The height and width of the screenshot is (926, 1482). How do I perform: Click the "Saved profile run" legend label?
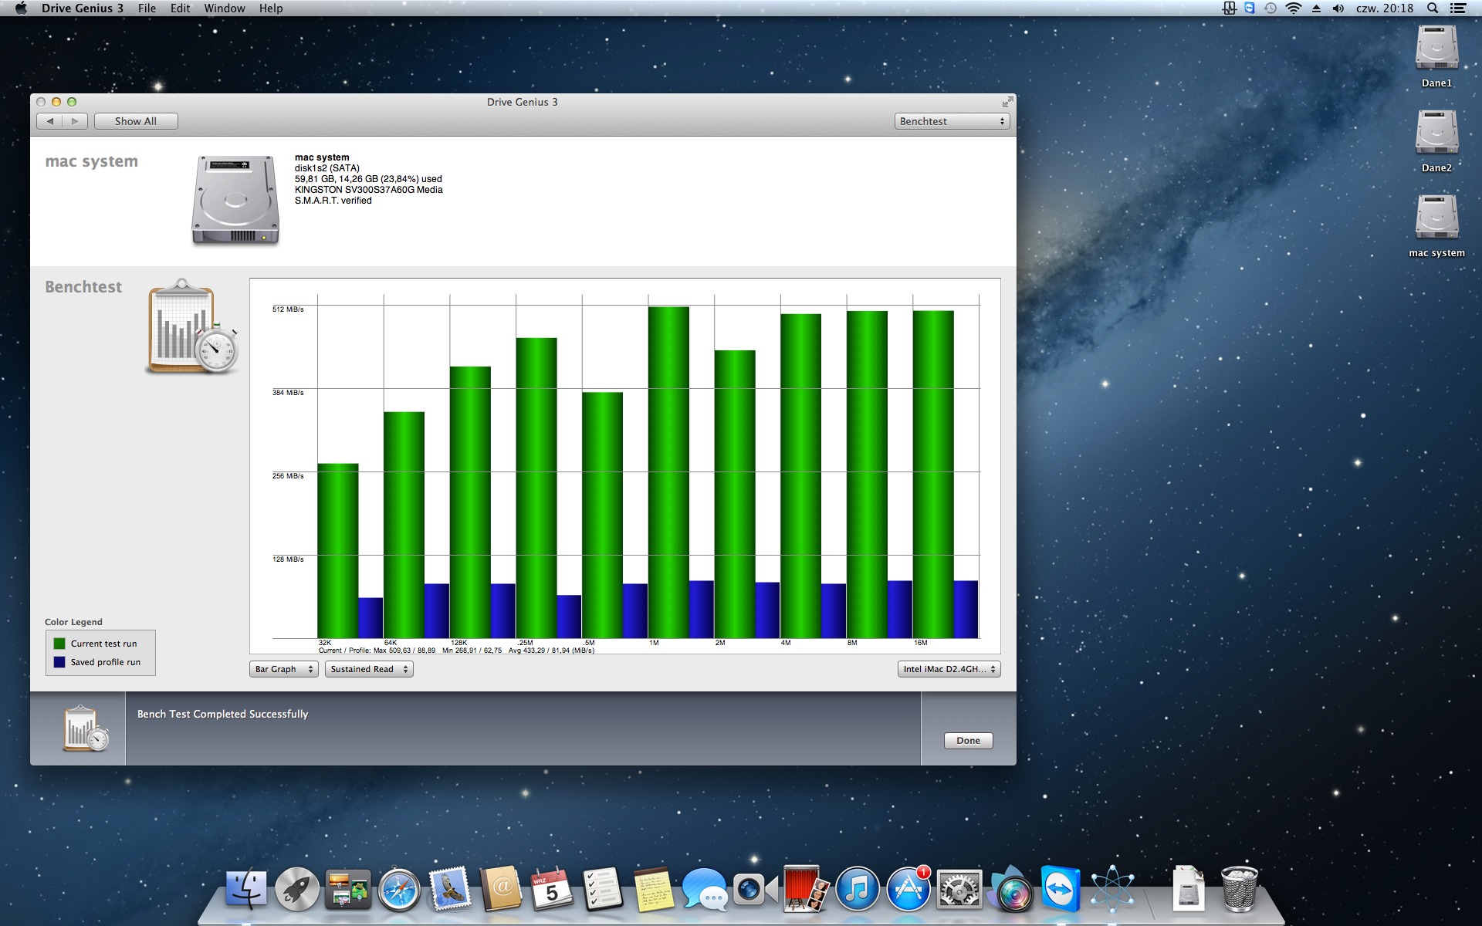[106, 662]
